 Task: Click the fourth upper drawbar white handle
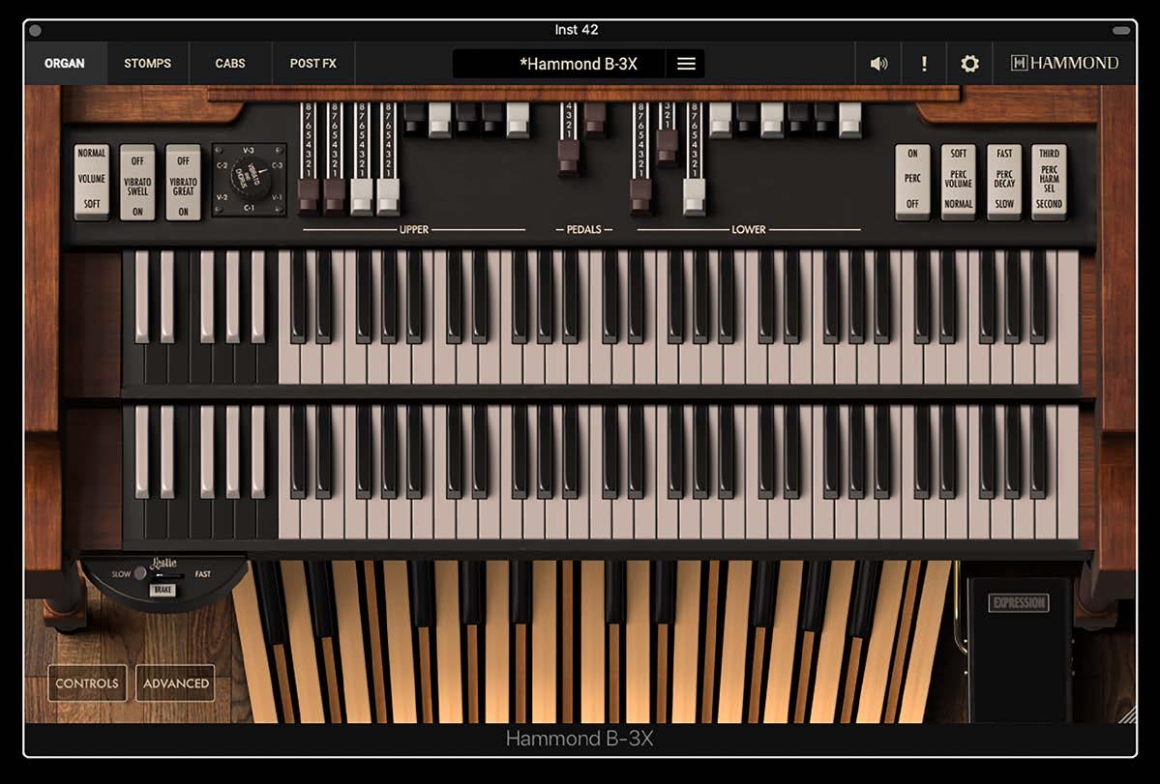click(x=388, y=196)
